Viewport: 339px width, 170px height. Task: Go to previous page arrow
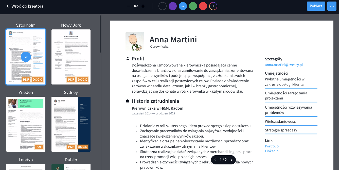point(215,160)
